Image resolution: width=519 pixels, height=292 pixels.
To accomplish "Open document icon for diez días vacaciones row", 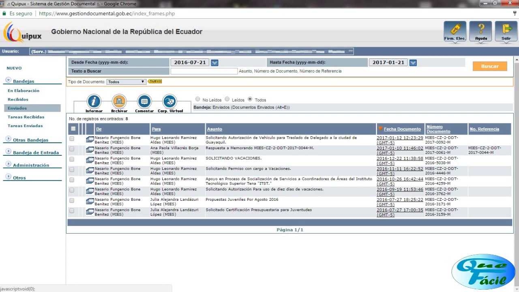I will (90, 191).
